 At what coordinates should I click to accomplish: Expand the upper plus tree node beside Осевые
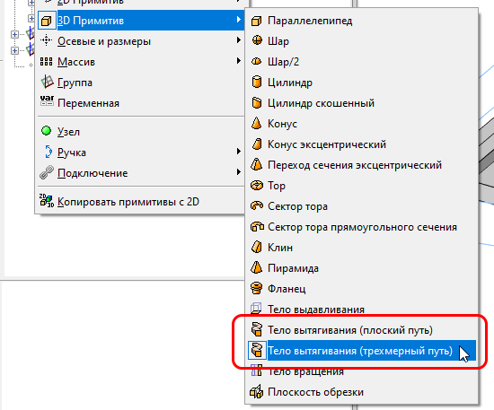14,34
